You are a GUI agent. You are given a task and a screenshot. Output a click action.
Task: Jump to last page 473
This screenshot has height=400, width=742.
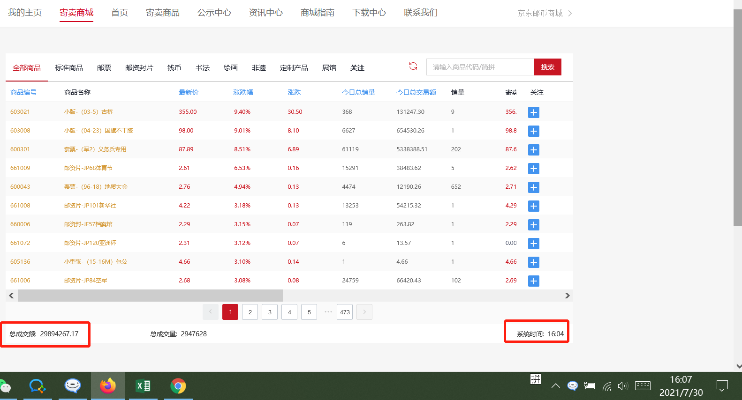345,312
